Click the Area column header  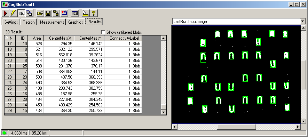pyautogui.click(x=36, y=38)
